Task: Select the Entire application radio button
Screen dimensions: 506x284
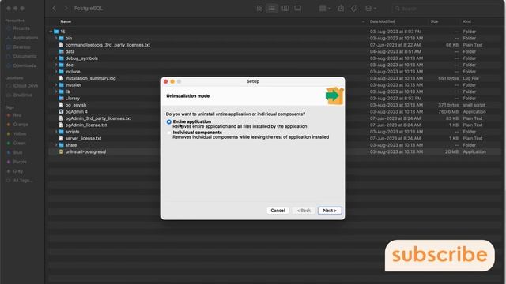Action: coord(168,122)
